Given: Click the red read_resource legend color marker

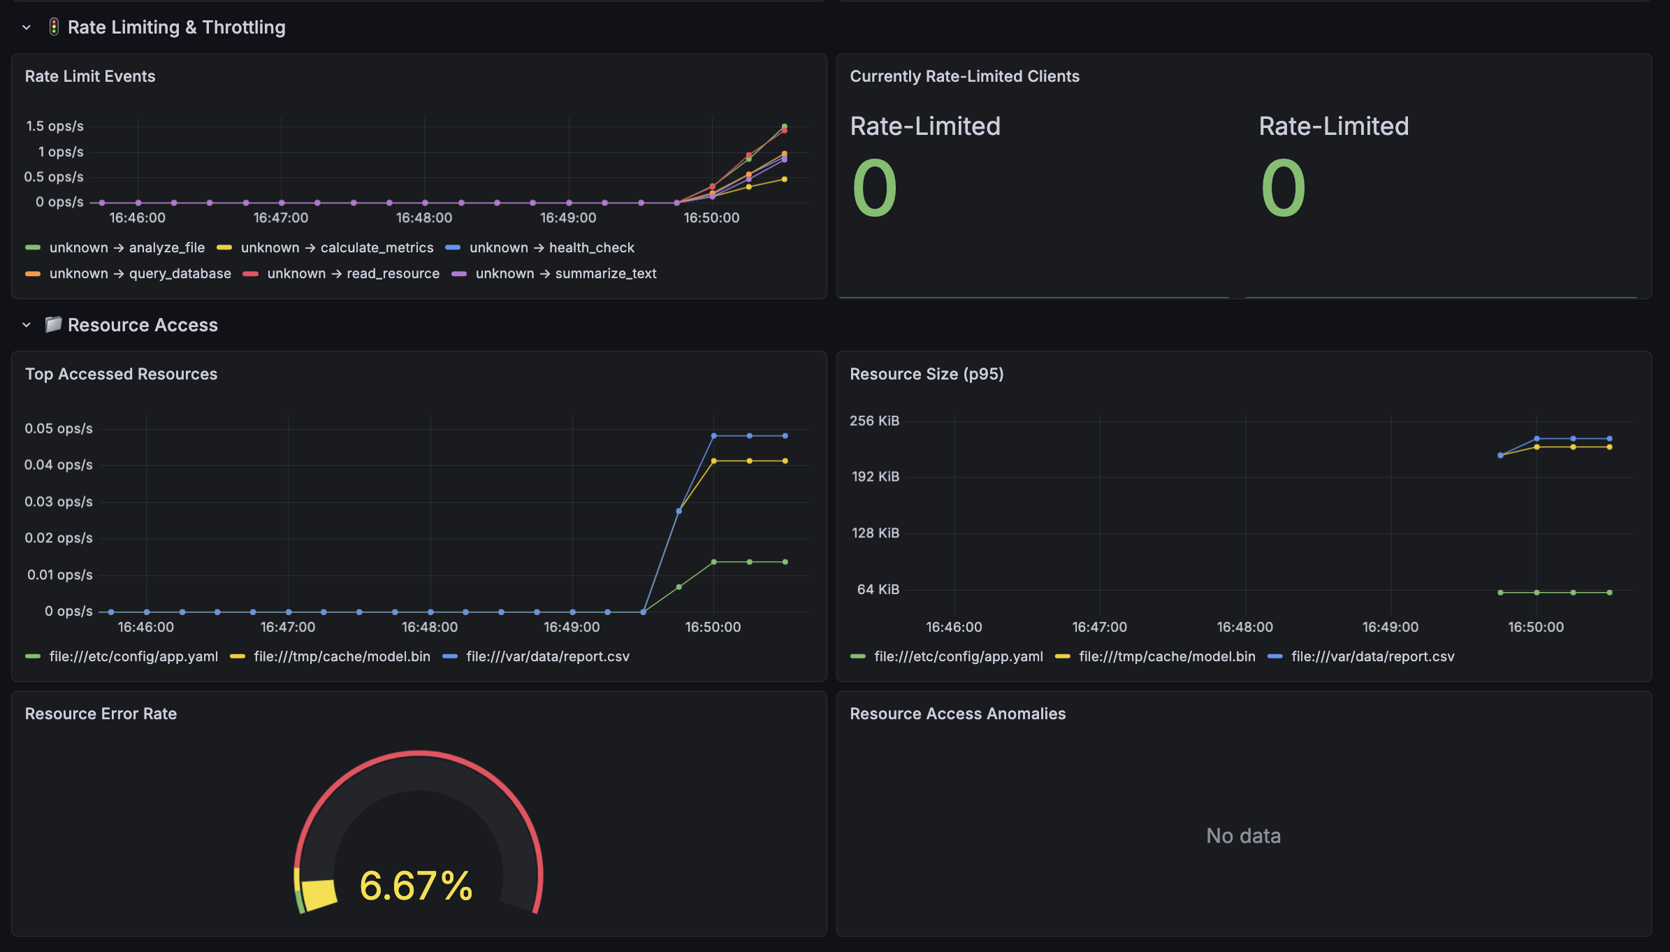Looking at the screenshot, I should (251, 273).
